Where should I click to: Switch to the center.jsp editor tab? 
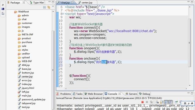coord(86,2)
